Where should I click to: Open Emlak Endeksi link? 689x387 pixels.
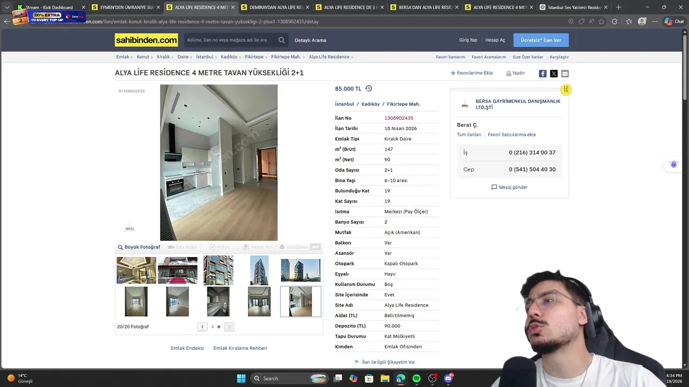(x=187, y=348)
